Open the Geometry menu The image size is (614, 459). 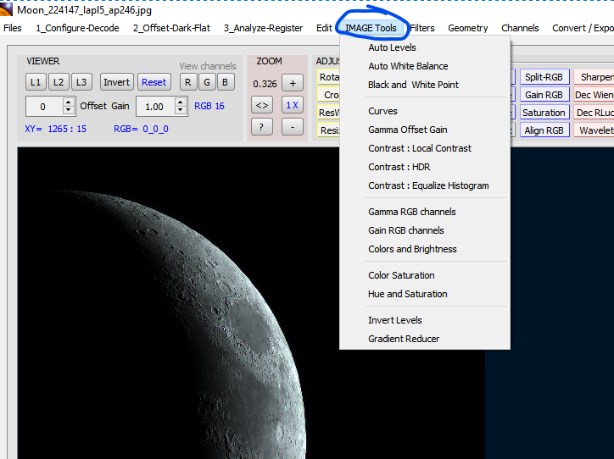(x=468, y=28)
